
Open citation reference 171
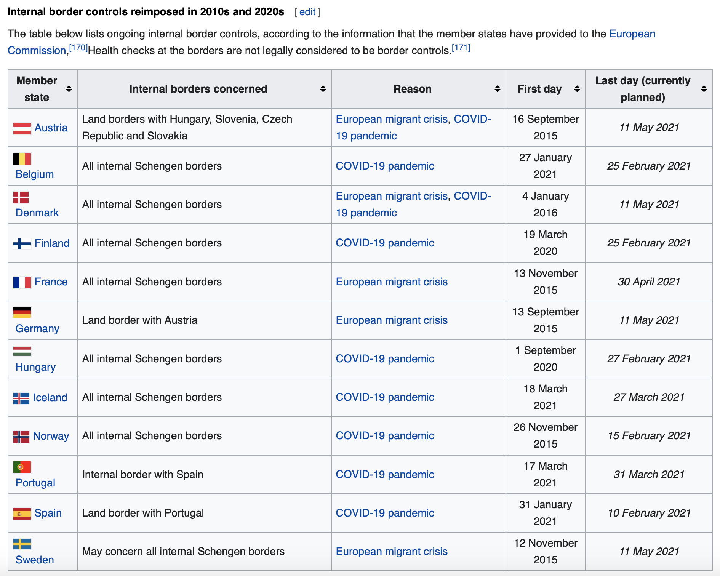coord(461,48)
